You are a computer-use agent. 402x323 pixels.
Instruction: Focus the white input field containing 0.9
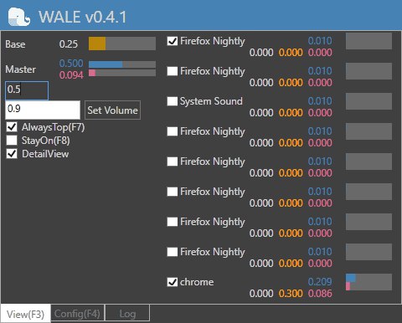(x=43, y=110)
